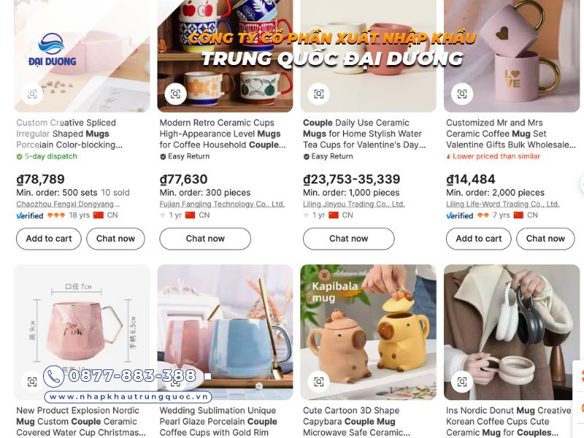Screen dimensions: 584x438
Task: Click image search icon on Retro Ceramic Cups photo
Action: point(175,94)
